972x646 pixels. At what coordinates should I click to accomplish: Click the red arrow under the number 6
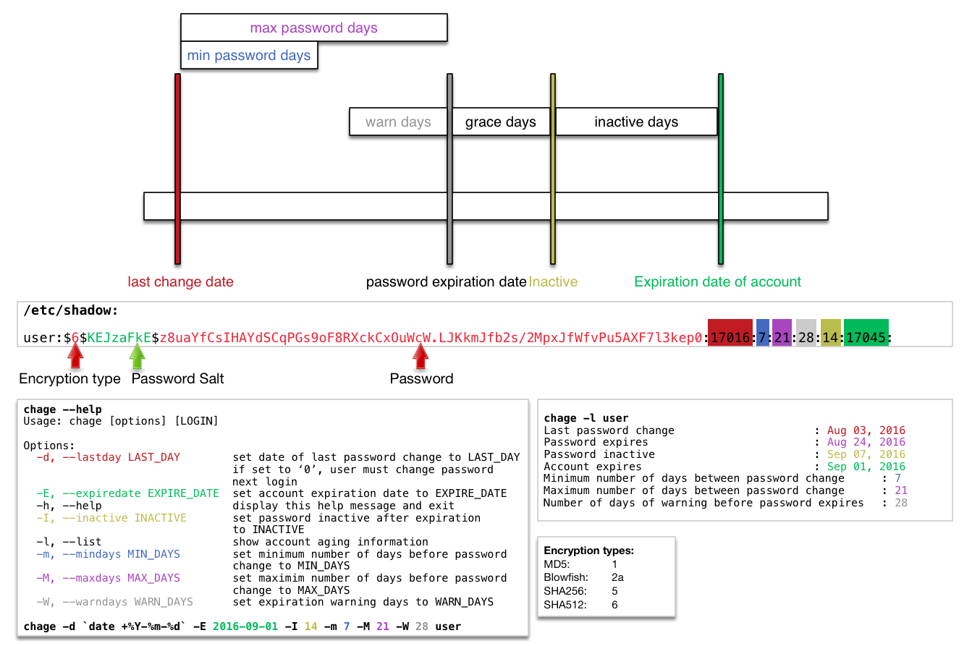(x=75, y=357)
